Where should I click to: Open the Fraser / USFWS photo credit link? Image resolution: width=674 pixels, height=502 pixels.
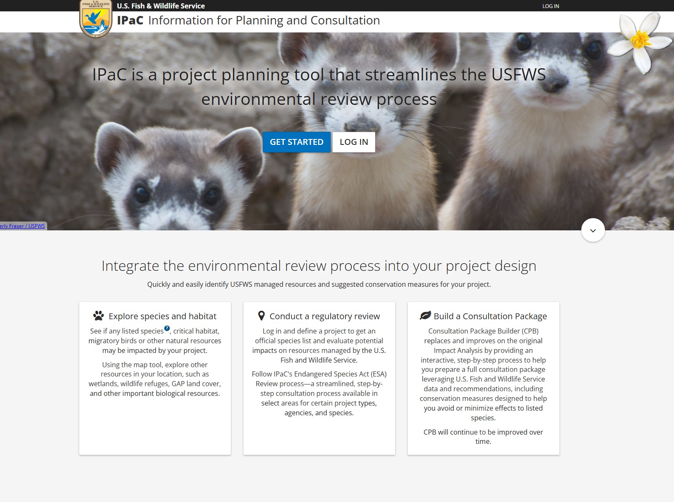tap(22, 226)
